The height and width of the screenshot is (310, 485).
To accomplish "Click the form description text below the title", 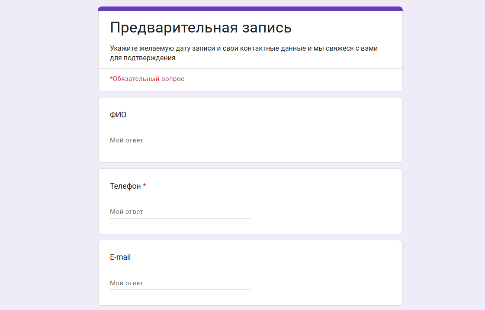I will click(x=244, y=48).
